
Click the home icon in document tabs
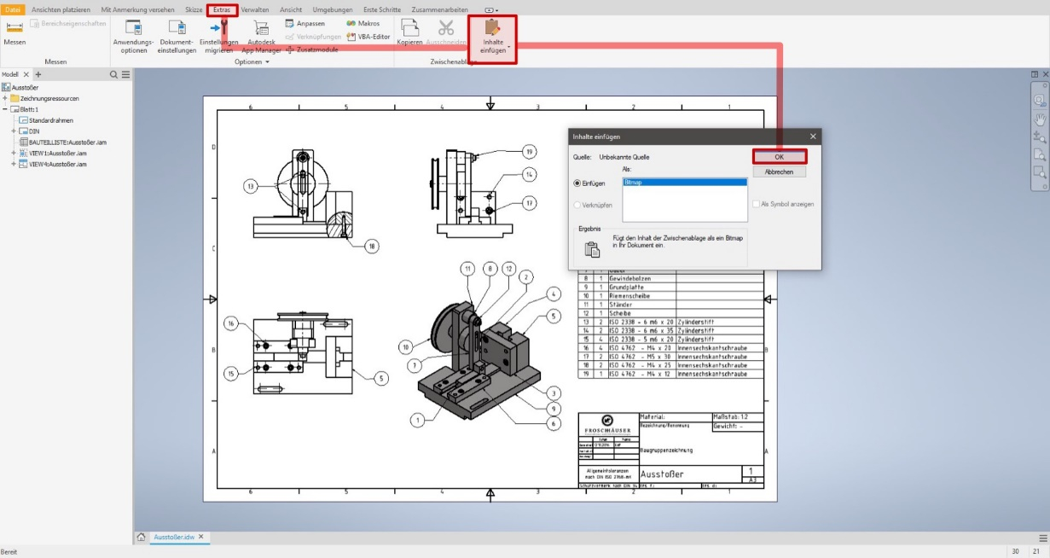(x=142, y=537)
